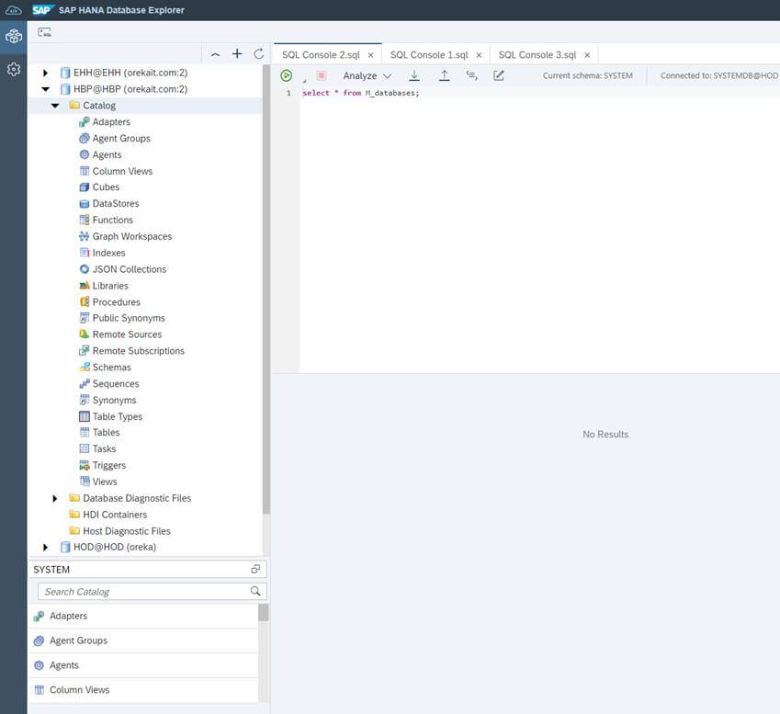The image size is (780, 714).
Task: Click the upload file icon in console toolbar
Action: click(445, 75)
